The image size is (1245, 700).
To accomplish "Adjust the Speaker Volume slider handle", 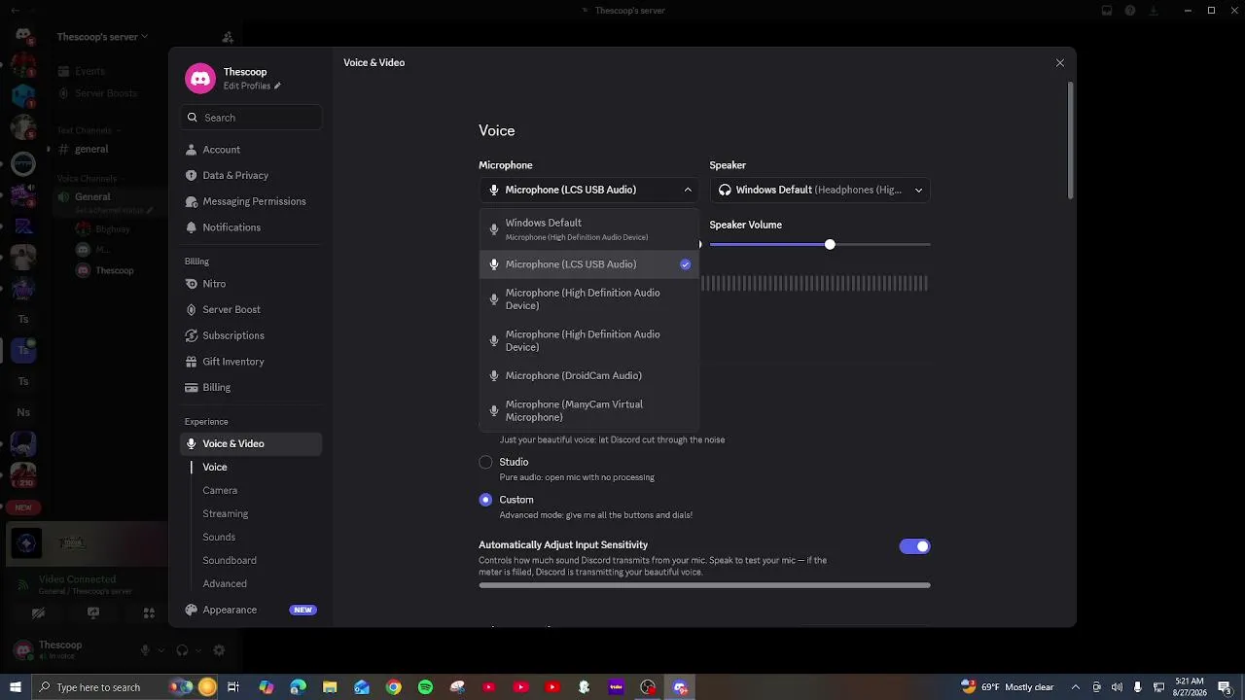I will tap(830, 244).
